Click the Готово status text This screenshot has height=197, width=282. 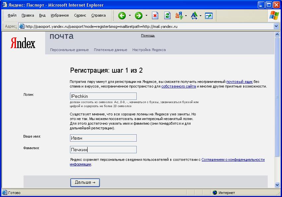(x=14, y=193)
